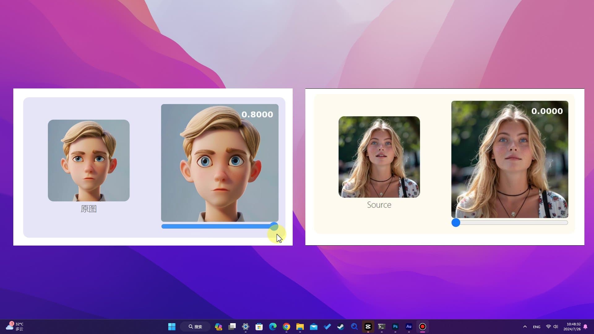
Task: Click the 原图 cartoon boy thumbnail
Action: click(88, 160)
